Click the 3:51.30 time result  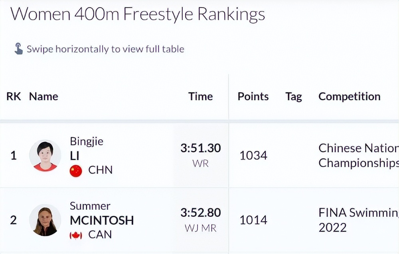pos(200,148)
